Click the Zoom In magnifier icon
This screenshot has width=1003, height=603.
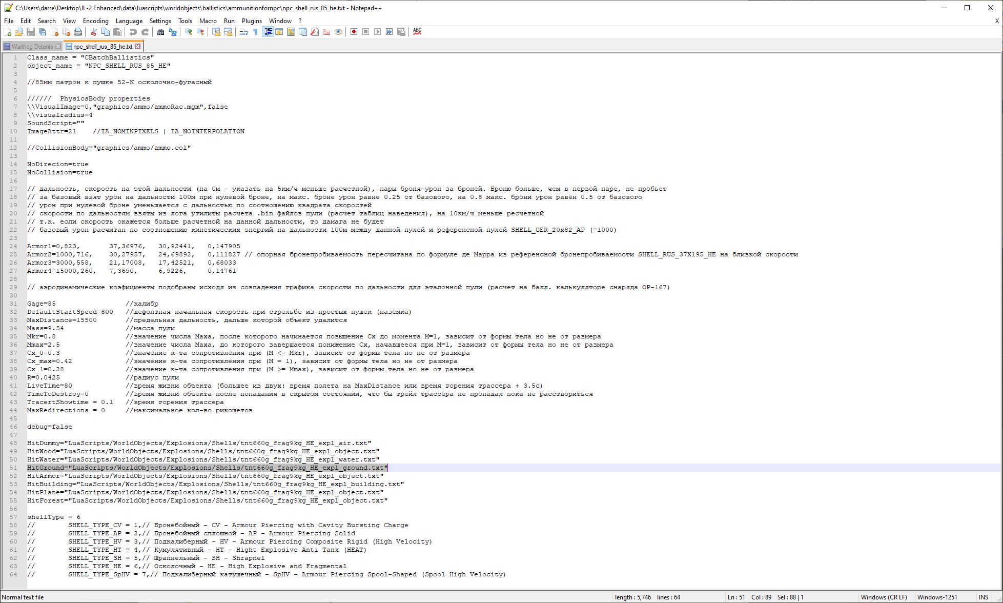point(189,32)
